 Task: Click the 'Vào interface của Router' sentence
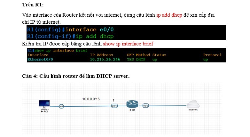click(118, 18)
